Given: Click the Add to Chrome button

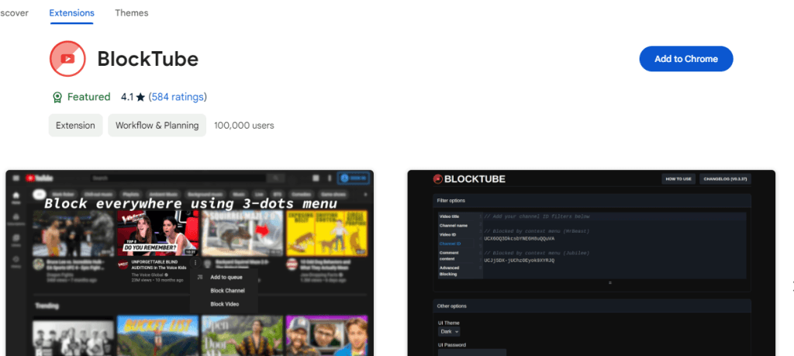Looking at the screenshot, I should [x=686, y=59].
